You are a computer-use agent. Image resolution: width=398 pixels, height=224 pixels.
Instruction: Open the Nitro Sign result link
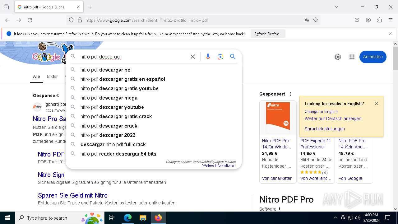click(51, 175)
